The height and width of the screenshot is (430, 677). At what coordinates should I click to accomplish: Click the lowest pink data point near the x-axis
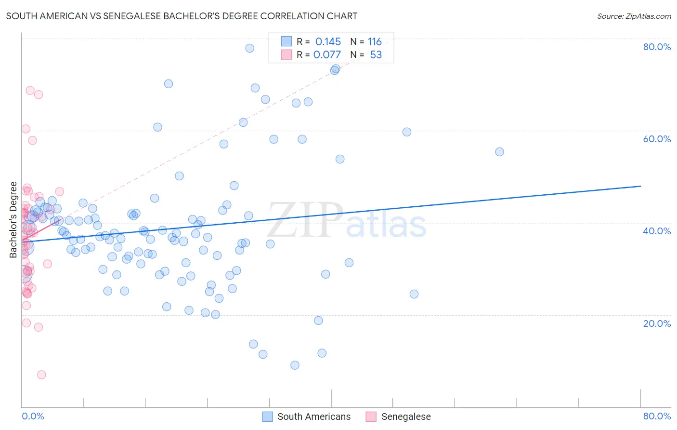(41, 375)
